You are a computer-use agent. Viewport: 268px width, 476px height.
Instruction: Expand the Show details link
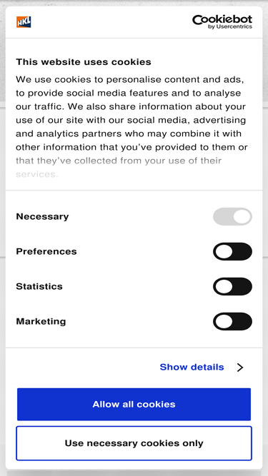coord(192,367)
